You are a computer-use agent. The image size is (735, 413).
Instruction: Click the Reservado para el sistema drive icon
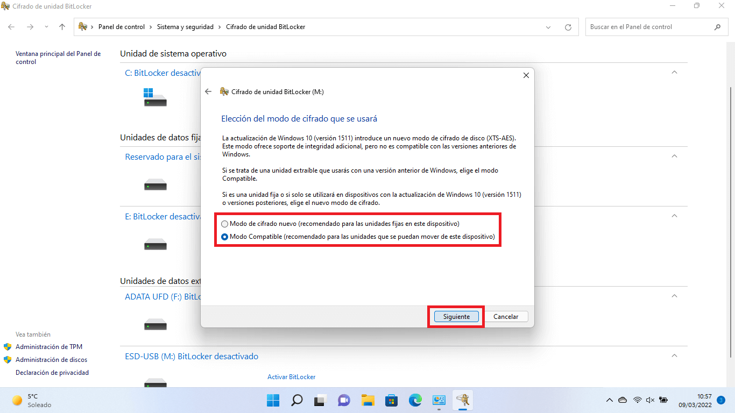click(155, 186)
